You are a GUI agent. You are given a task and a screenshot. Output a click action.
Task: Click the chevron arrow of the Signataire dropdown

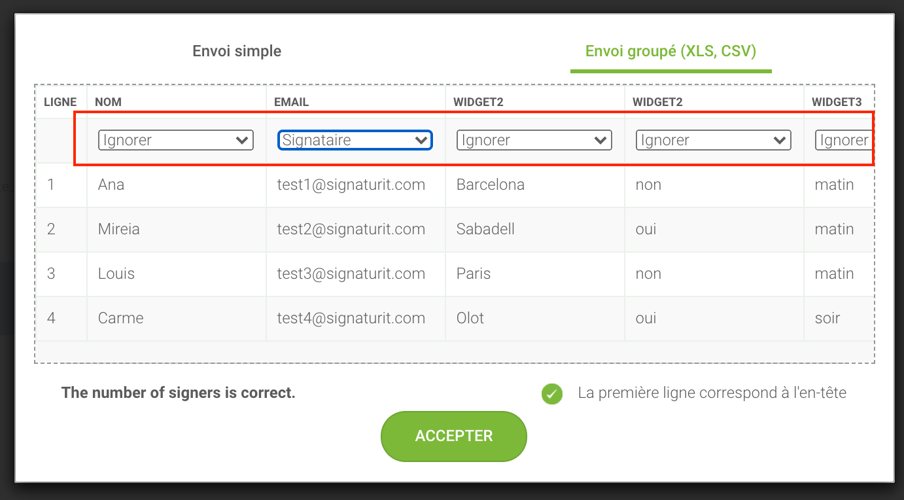[x=421, y=140]
